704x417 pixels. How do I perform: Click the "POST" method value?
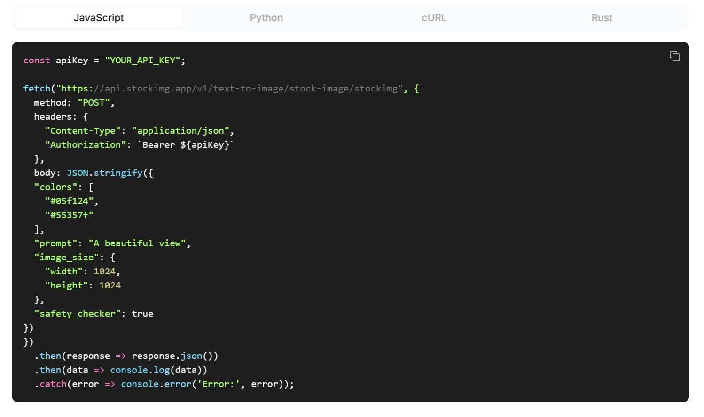94,103
